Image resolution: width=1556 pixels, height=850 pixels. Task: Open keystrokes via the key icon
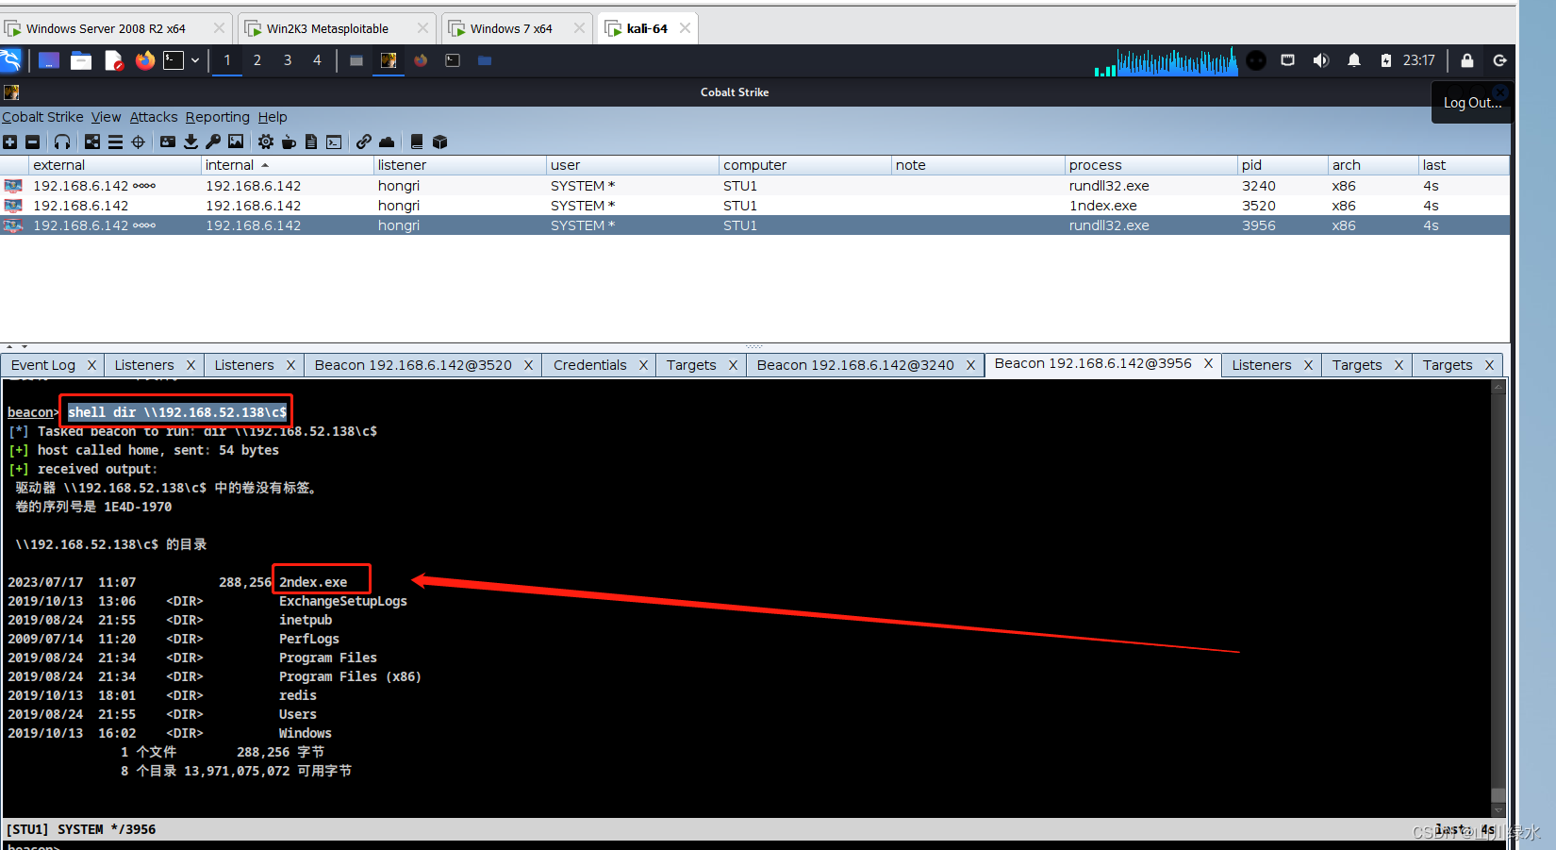213,142
